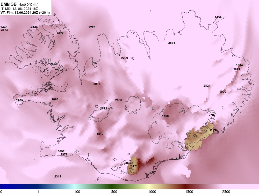Click the map value 2448
The height and width of the screenshot is (194, 259).
pyautogui.click(x=4, y=27)
